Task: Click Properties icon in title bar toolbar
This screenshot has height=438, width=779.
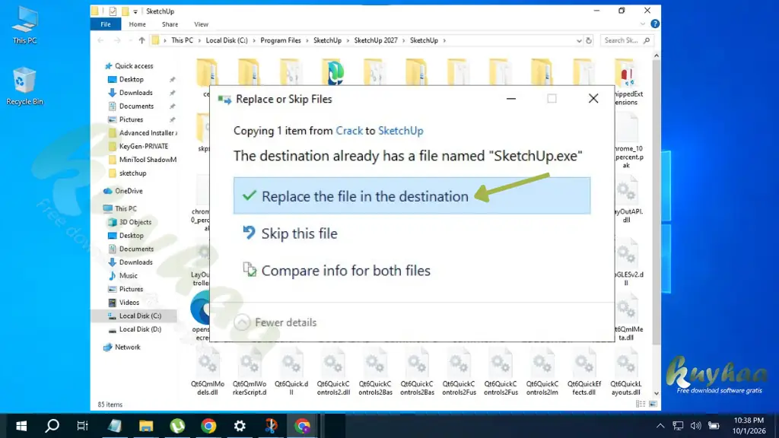Action: pyautogui.click(x=113, y=11)
